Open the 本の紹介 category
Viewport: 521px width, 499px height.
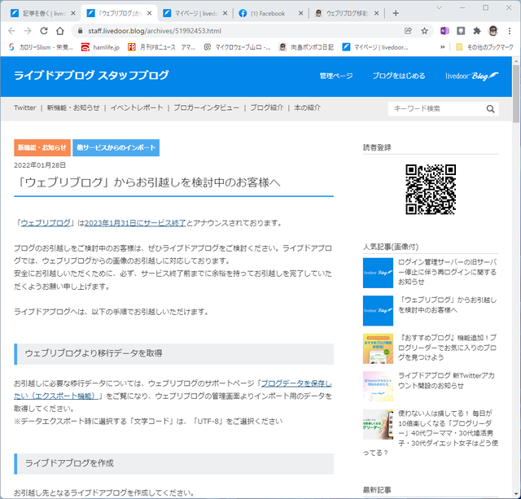pos(308,107)
